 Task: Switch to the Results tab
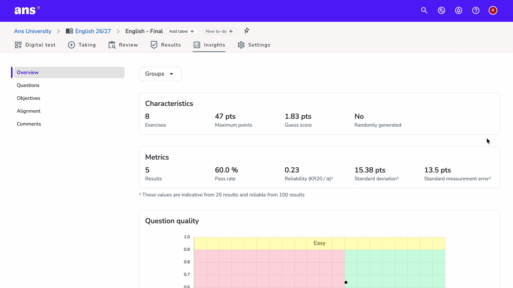coord(166,45)
